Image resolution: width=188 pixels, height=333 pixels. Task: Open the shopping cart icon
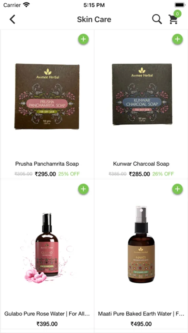pyautogui.click(x=173, y=19)
